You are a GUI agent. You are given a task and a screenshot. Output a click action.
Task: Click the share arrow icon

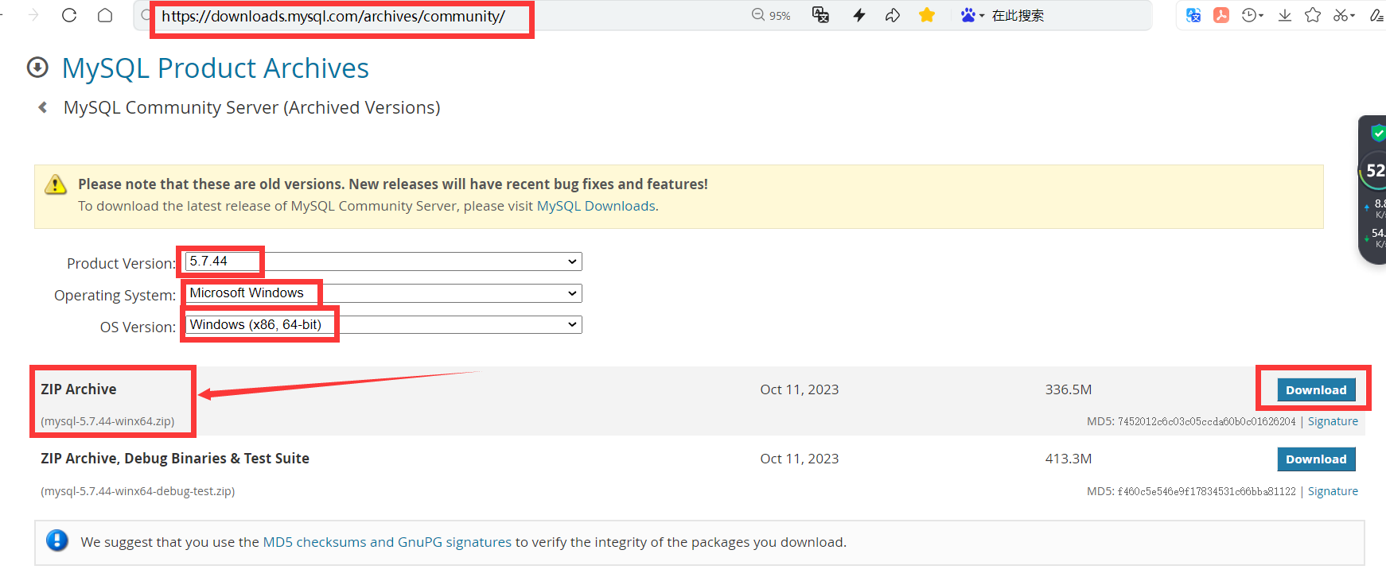pos(893,15)
